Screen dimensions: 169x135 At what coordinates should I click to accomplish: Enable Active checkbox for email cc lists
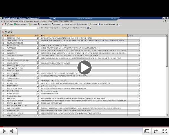click(x=38, y=99)
